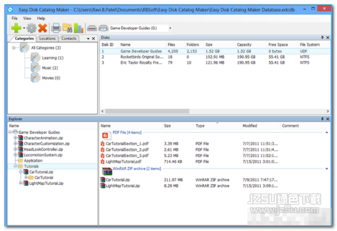Pin the Disks panel
The width and height of the screenshot is (337, 231).
point(322,38)
